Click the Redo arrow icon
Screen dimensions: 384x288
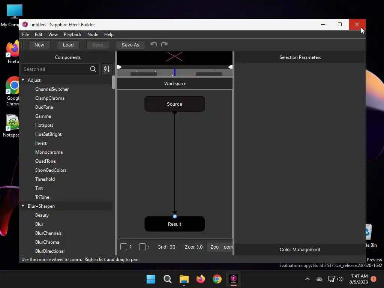pos(164,44)
